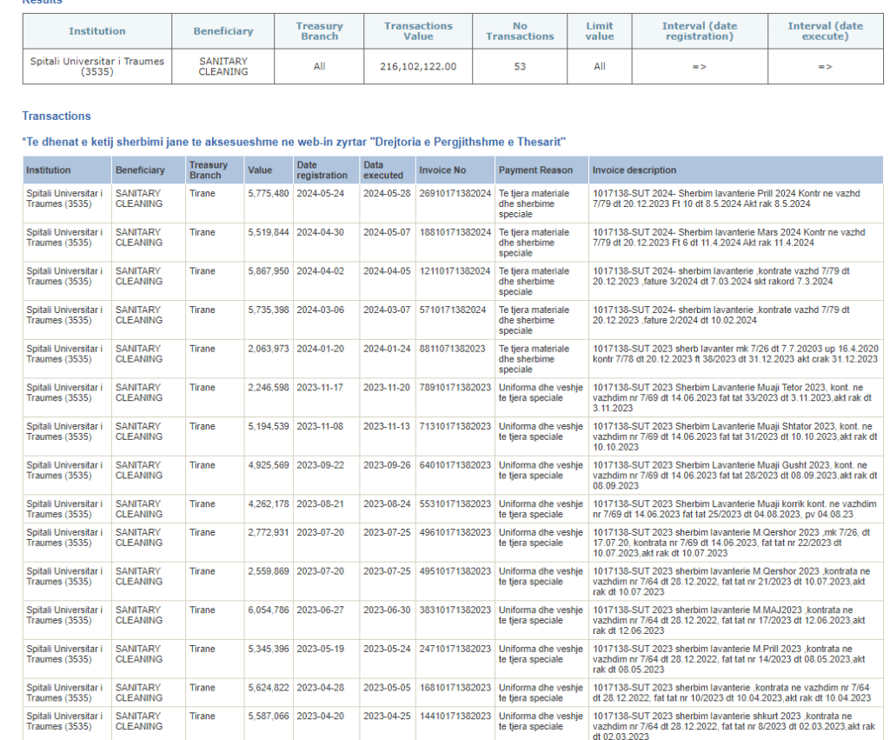Click the "Invoice No" column header
The image size is (890, 740).
coord(442,170)
